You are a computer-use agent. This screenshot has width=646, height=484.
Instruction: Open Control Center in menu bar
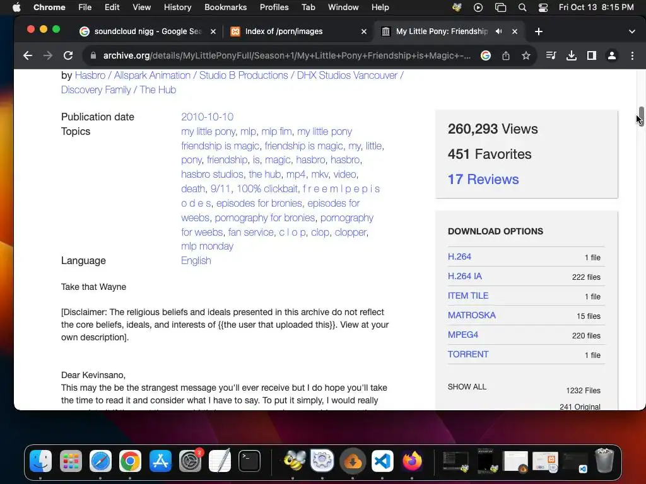tap(543, 7)
